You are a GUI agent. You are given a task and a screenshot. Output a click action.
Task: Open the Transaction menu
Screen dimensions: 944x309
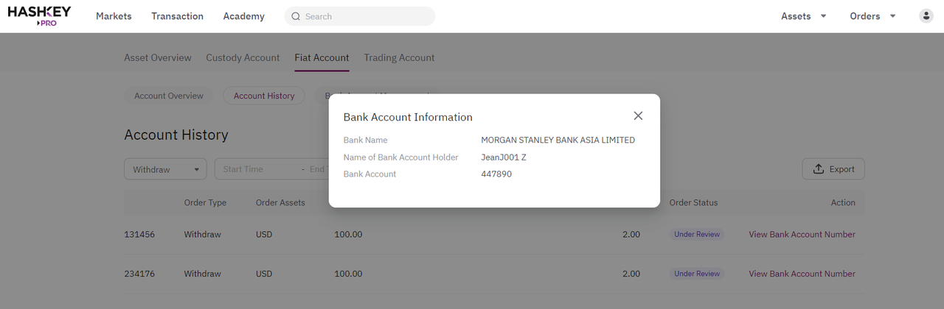coord(177,16)
